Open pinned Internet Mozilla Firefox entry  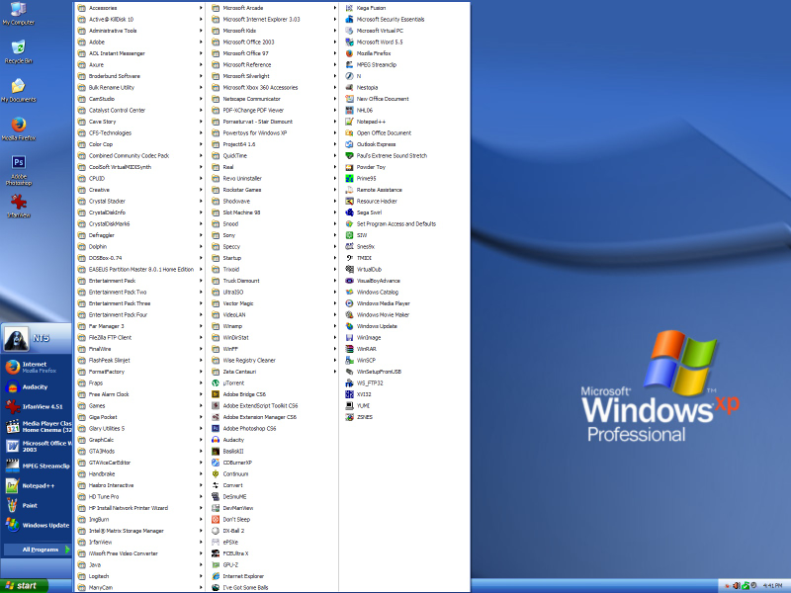coord(37,367)
